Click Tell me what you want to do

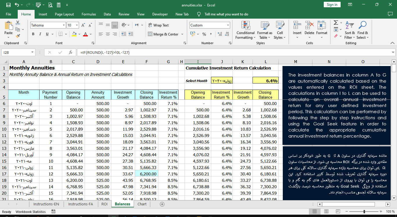(223, 14)
